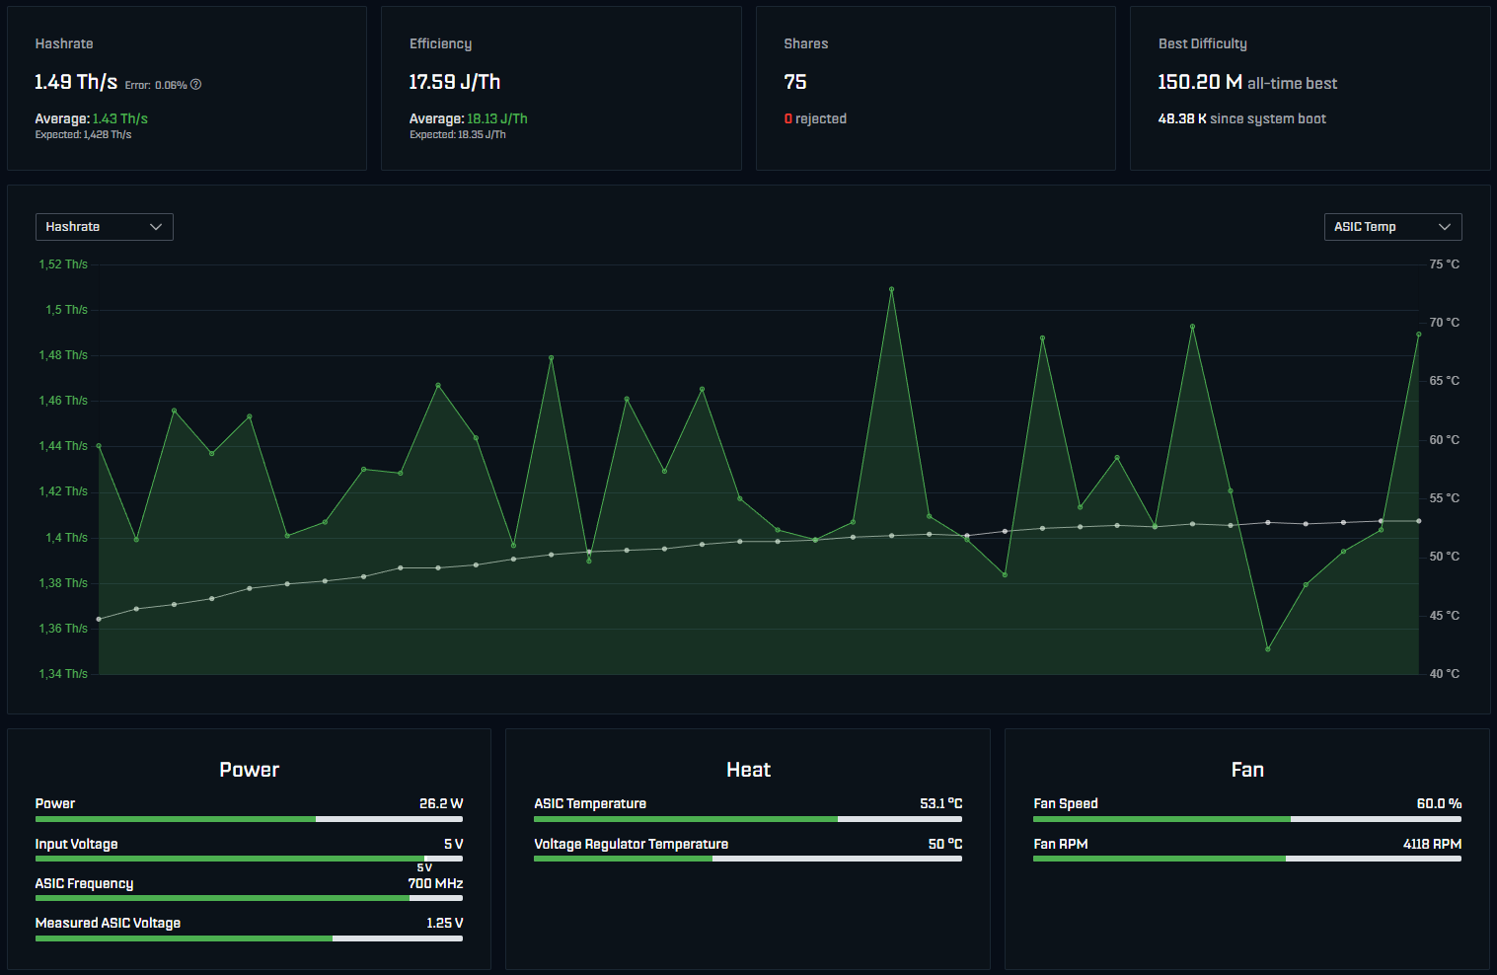The image size is (1497, 975).
Task: Click the lowest hashrate dip point on chart
Action: [1268, 649]
